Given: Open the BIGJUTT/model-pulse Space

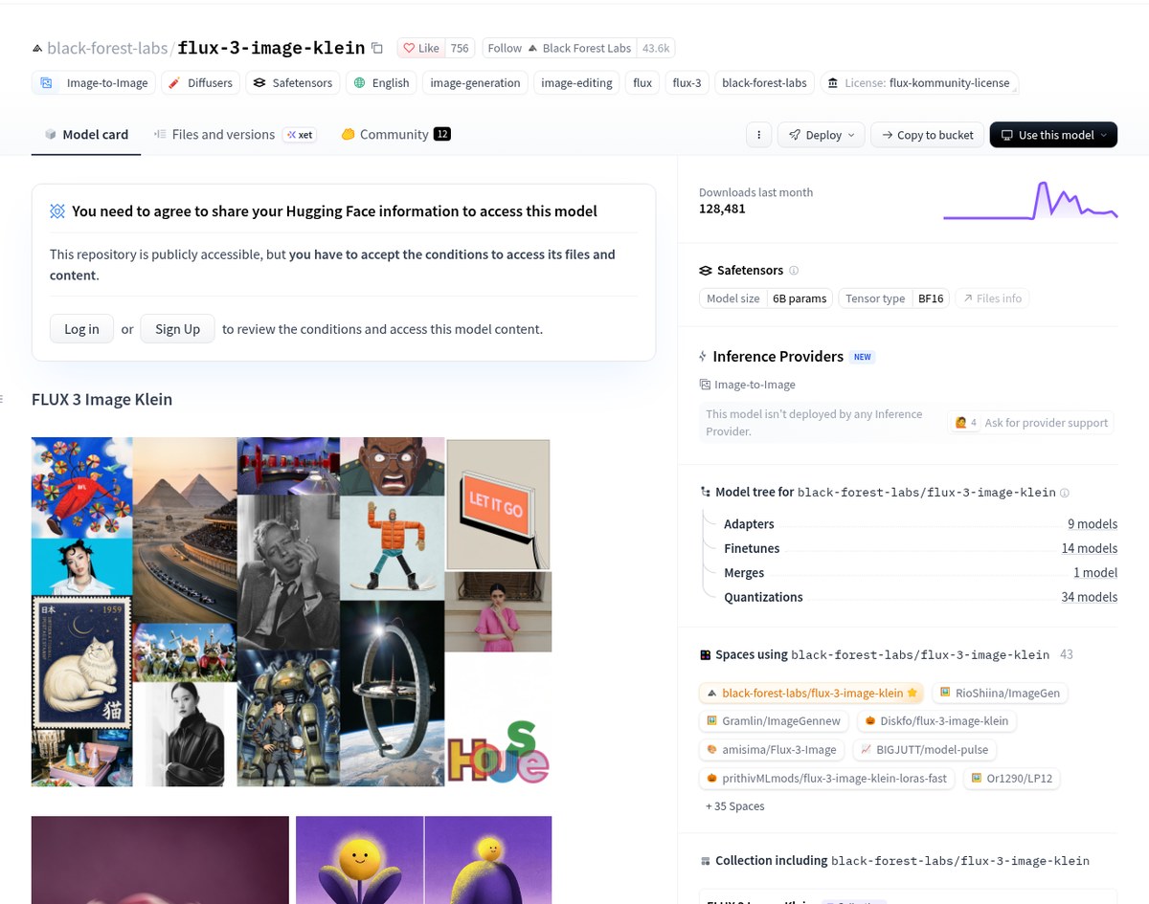Looking at the screenshot, I should click(x=925, y=750).
